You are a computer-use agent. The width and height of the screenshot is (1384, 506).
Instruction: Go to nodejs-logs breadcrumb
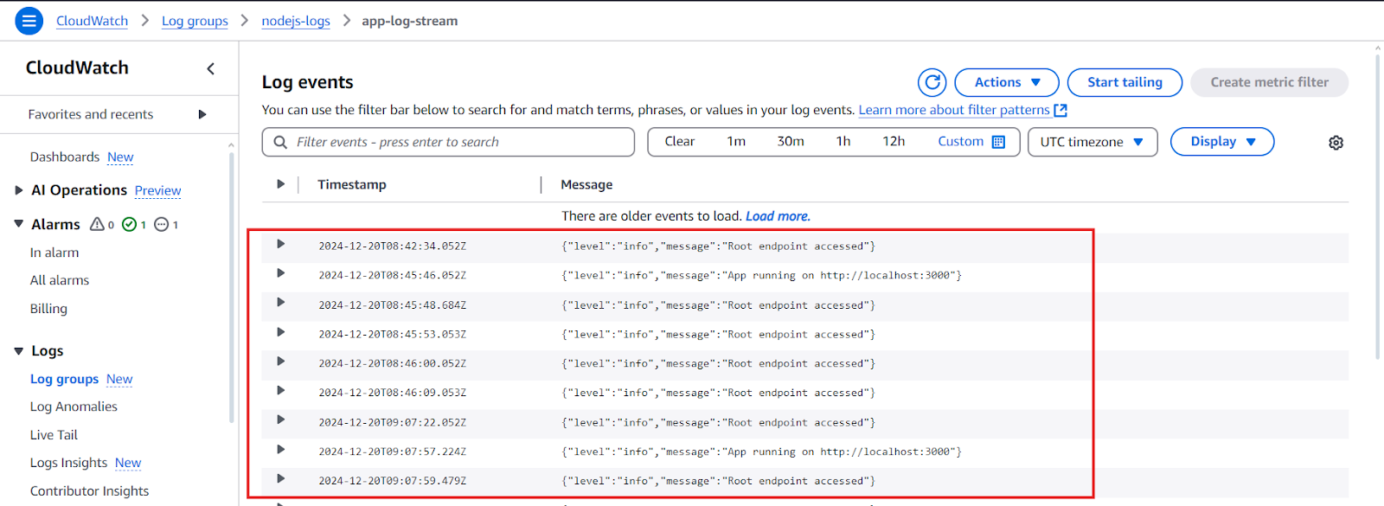coord(296,21)
